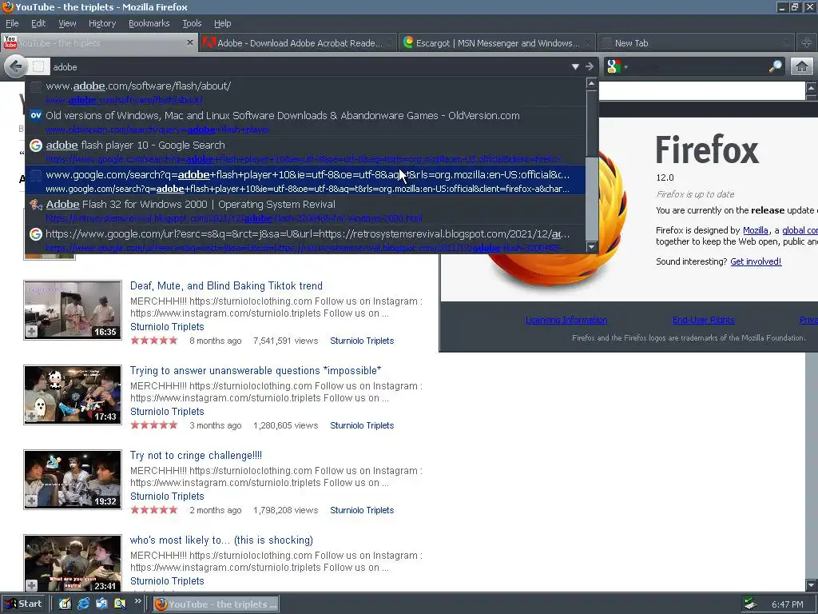The height and width of the screenshot is (614, 818).
Task: Open End-User Rights link
Action: (x=703, y=320)
